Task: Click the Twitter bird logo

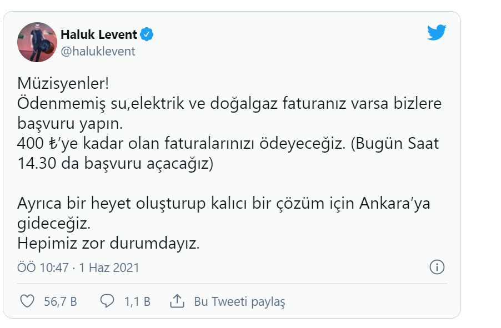Action: tap(437, 33)
